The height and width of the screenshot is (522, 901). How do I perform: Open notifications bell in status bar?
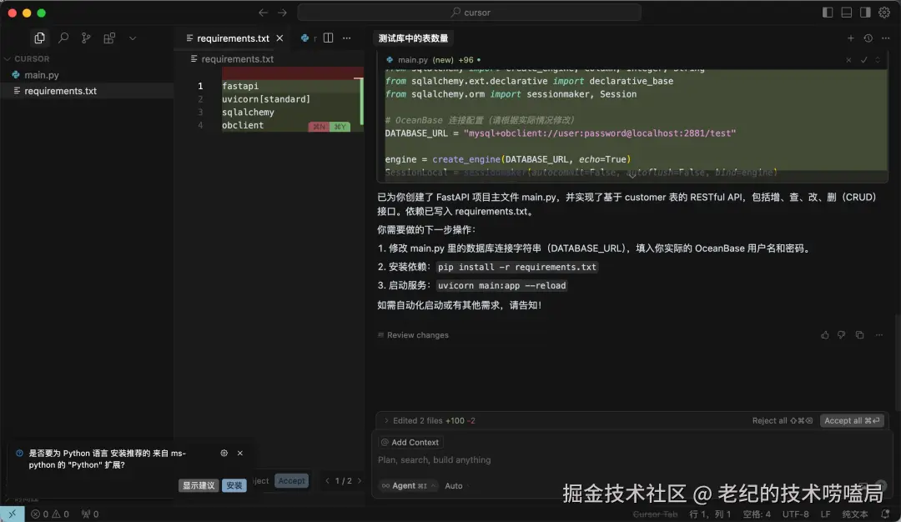tap(885, 514)
